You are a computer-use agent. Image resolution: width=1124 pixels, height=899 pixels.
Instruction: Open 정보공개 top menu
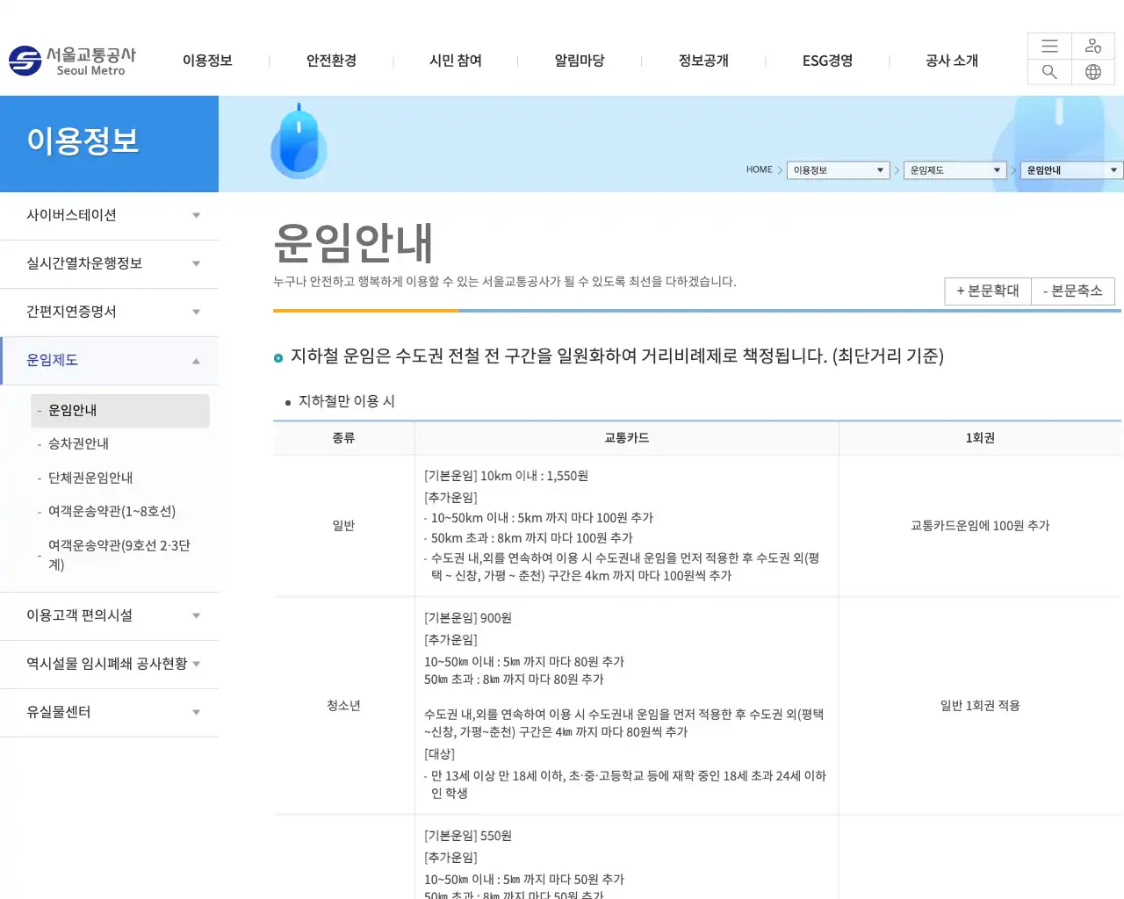(703, 61)
